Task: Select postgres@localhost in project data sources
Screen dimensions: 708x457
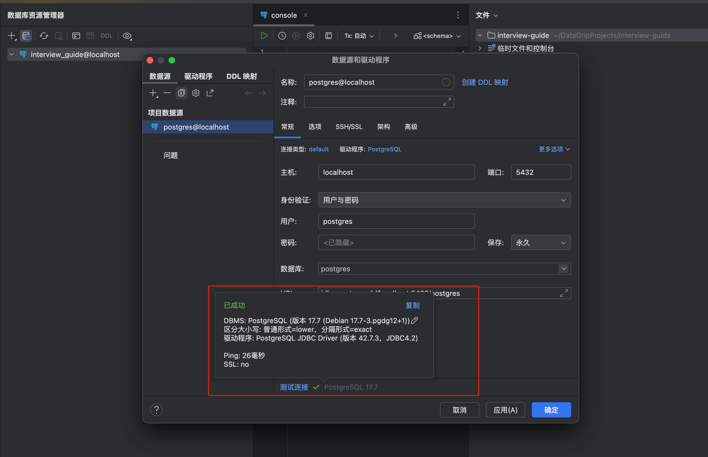Action: coord(208,127)
